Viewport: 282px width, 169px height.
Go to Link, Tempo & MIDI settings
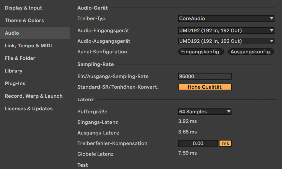(x=28, y=46)
